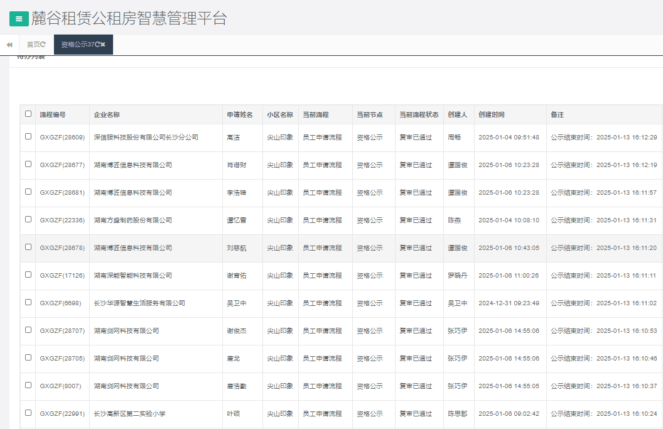Switch to the 首页 tab
The width and height of the screenshot is (663, 429).
(33, 45)
